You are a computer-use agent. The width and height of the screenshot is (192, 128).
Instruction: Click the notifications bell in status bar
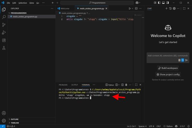[x=188, y=126]
